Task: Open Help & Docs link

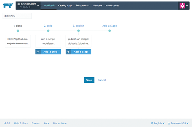Action: coord(21,123)
